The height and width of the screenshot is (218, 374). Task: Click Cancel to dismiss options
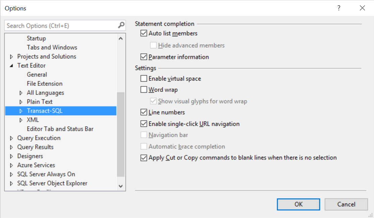tap(346, 204)
